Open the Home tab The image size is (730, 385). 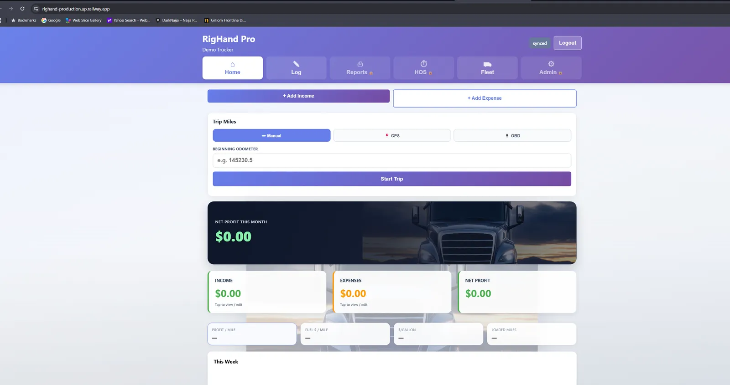point(232,68)
